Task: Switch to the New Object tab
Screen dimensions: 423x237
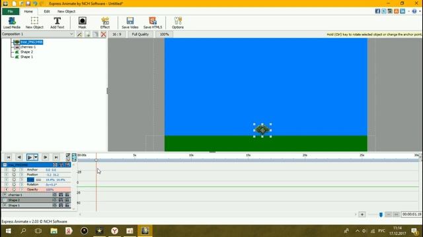Action: 66,12
